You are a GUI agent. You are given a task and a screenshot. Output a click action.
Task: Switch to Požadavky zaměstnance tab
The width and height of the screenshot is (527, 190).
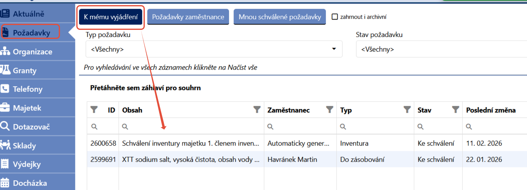[188, 17]
